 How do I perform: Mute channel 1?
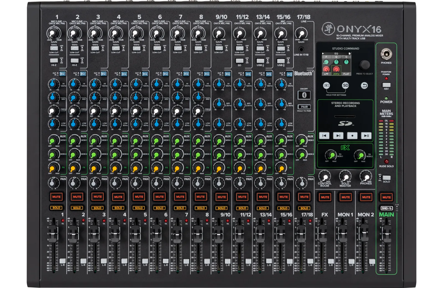[56, 197]
